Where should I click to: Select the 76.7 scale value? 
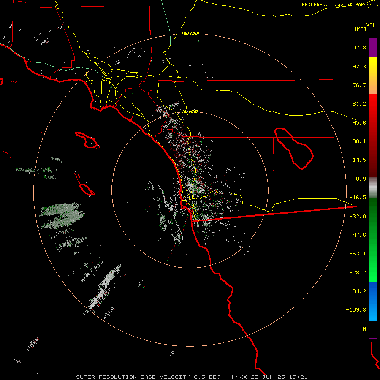click(x=359, y=85)
